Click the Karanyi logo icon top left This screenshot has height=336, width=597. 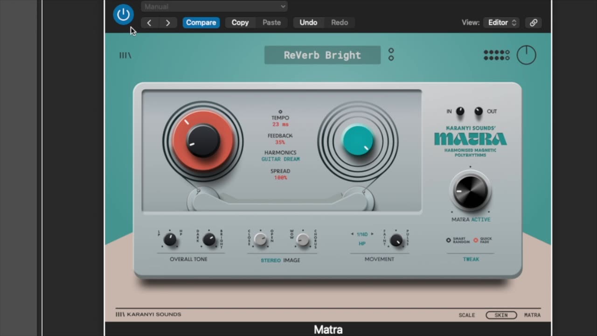click(125, 55)
